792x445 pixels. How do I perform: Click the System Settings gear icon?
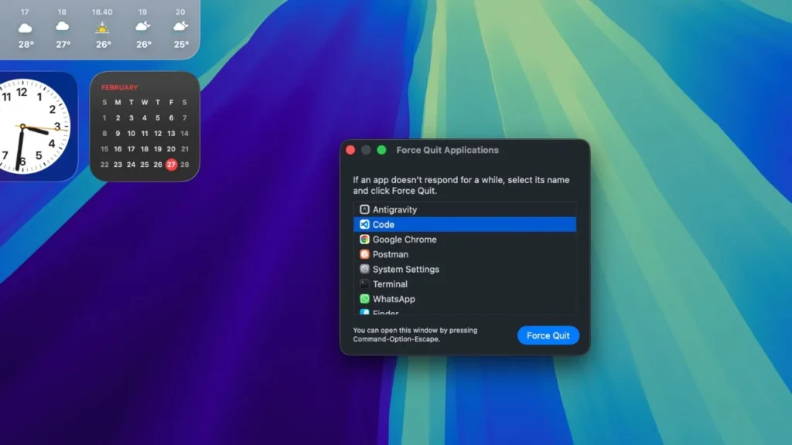coord(364,269)
